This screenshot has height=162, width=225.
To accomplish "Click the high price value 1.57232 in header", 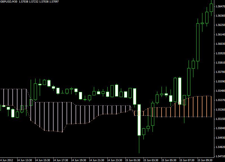I will tap(34, 2).
